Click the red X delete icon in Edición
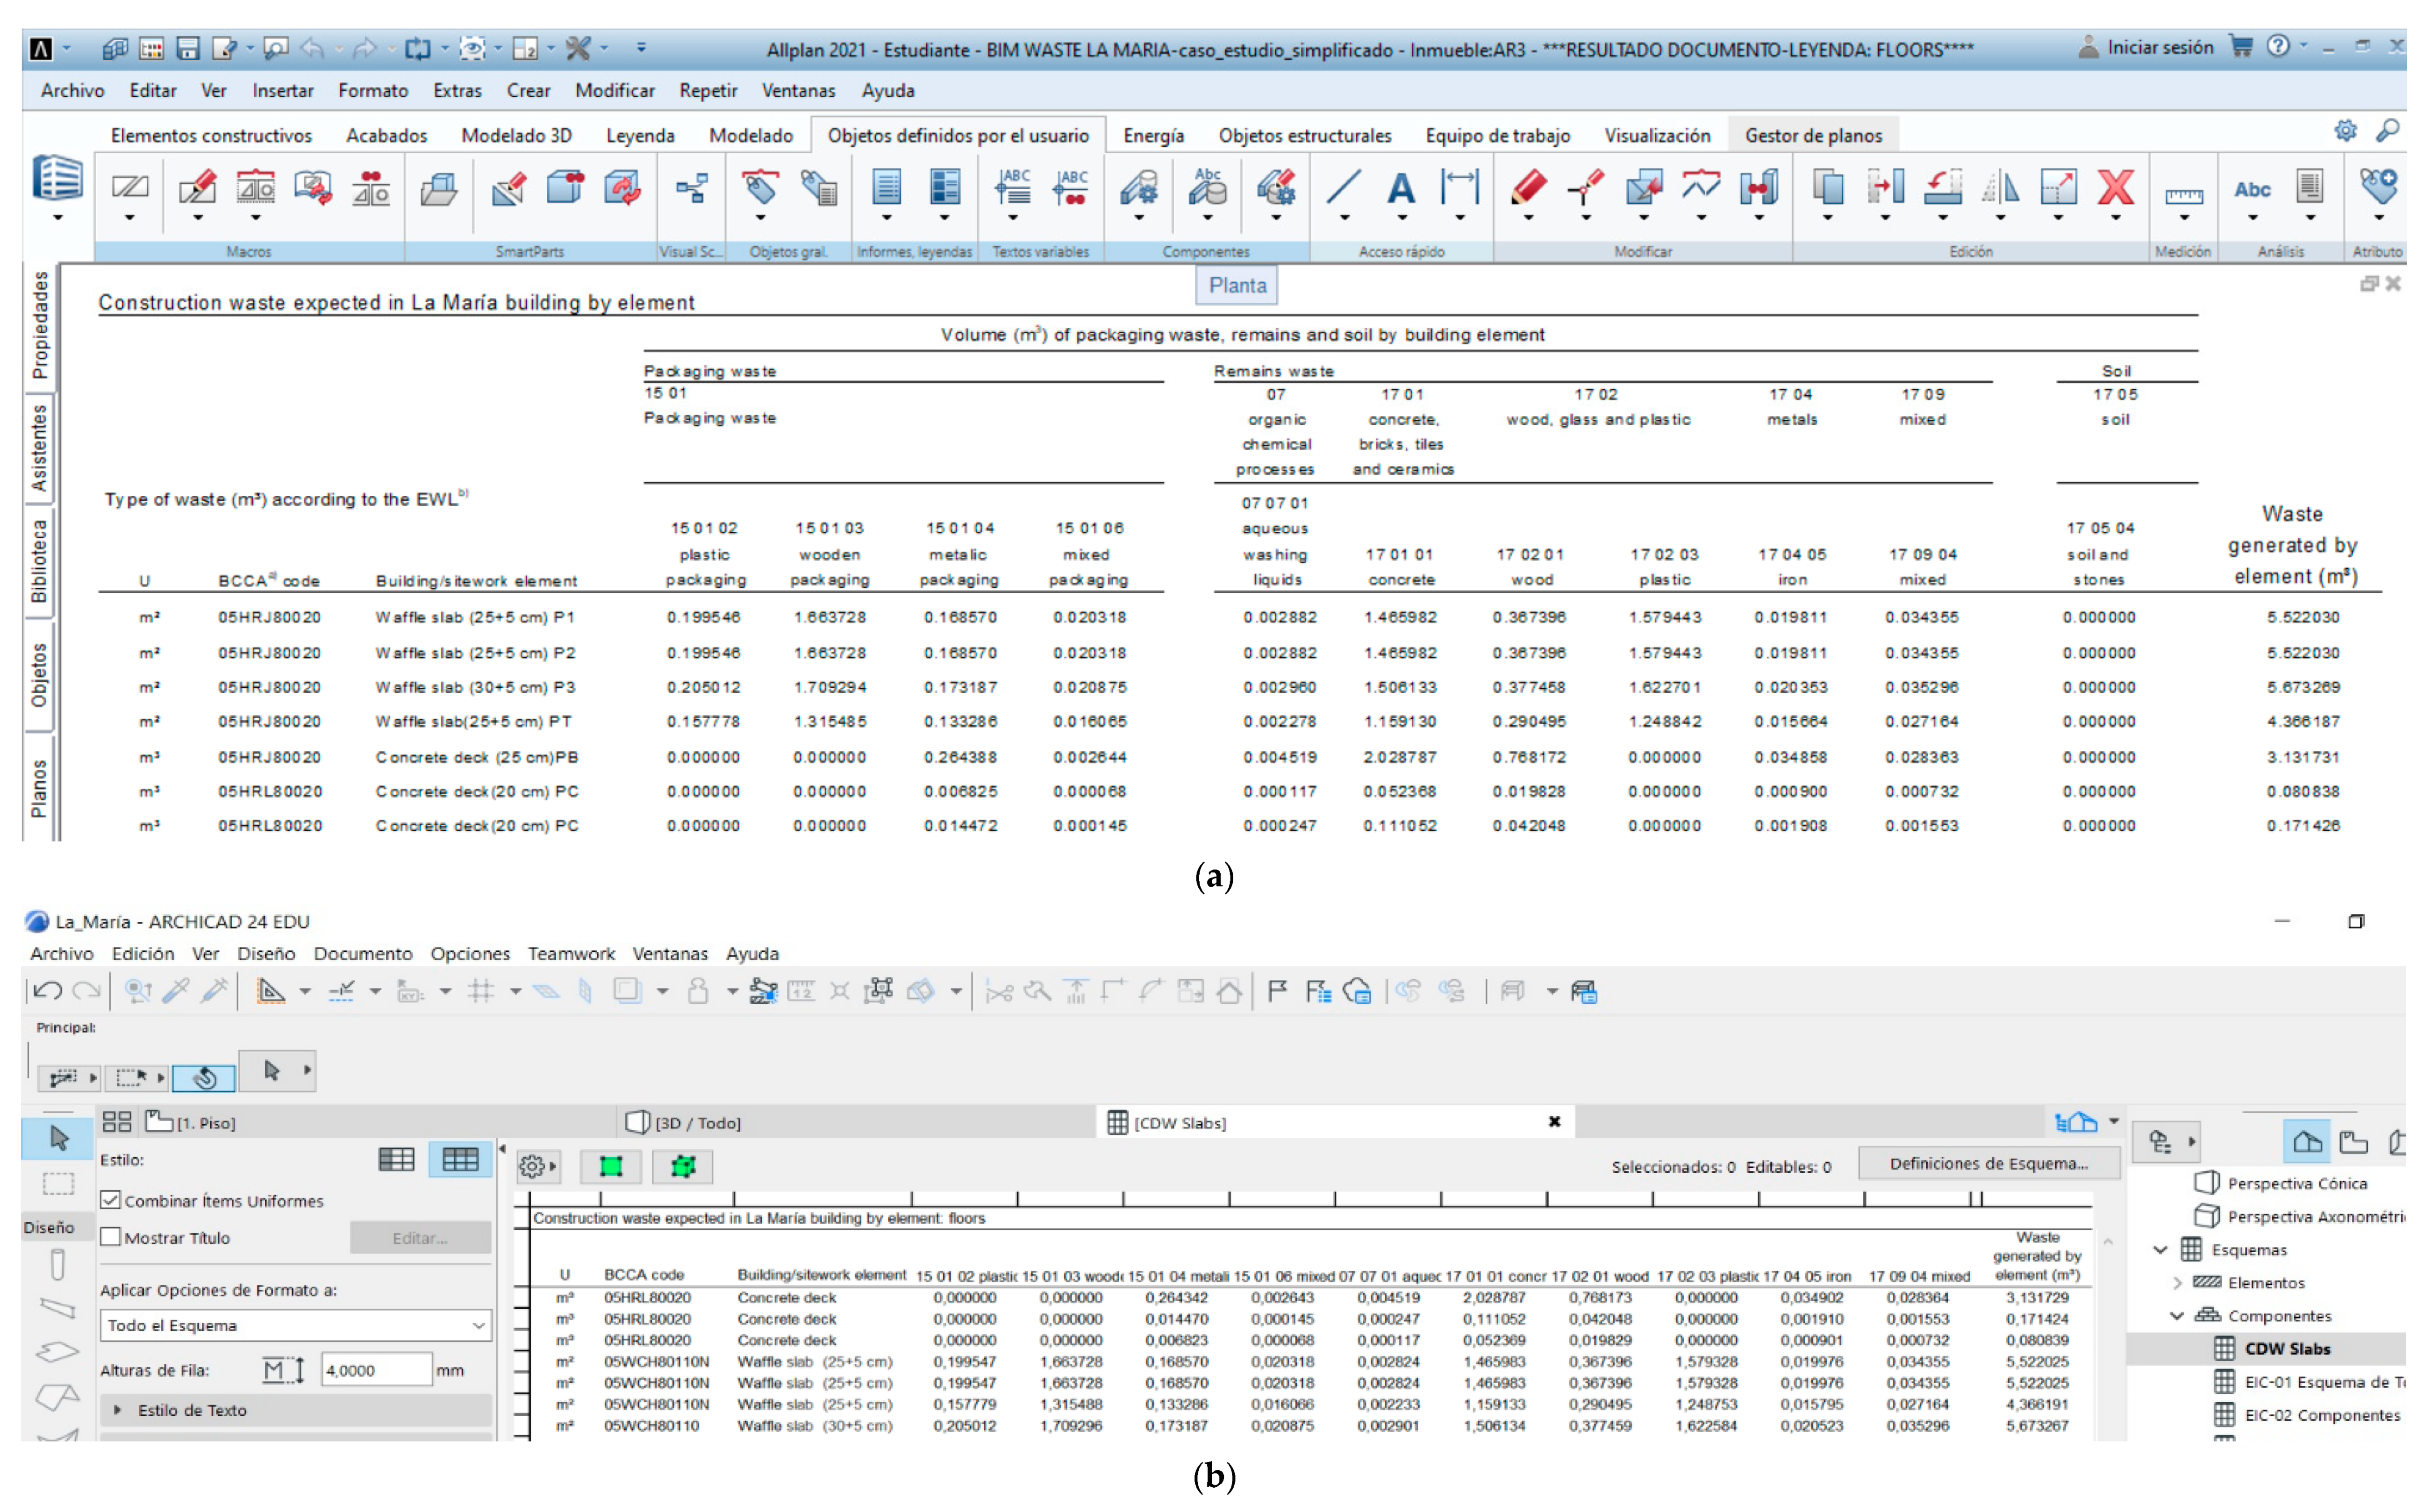Image resolution: width=2432 pixels, height=1512 pixels. (x=2115, y=188)
